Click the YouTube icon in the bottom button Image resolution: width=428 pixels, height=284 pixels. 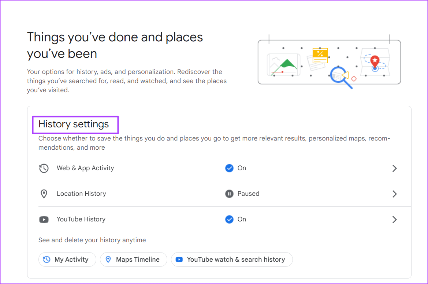(179, 259)
